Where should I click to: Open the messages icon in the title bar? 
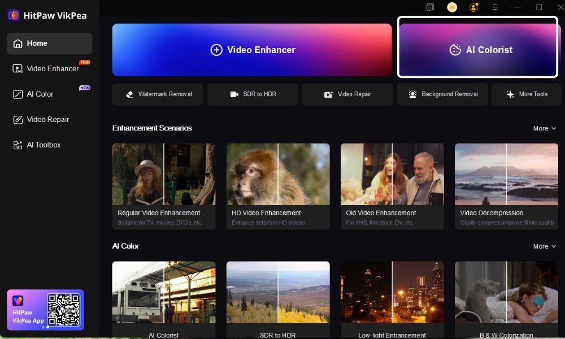click(x=430, y=7)
